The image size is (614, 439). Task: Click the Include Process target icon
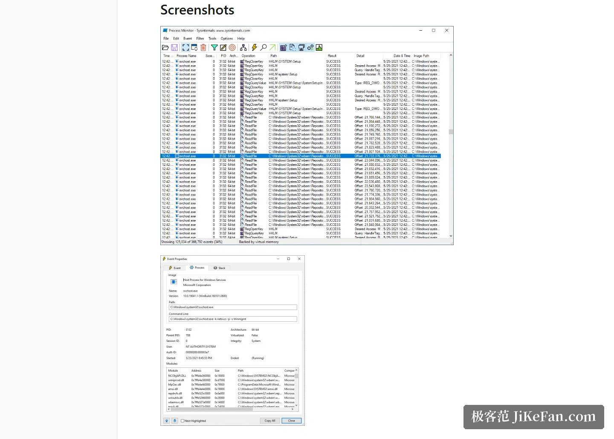click(x=232, y=48)
